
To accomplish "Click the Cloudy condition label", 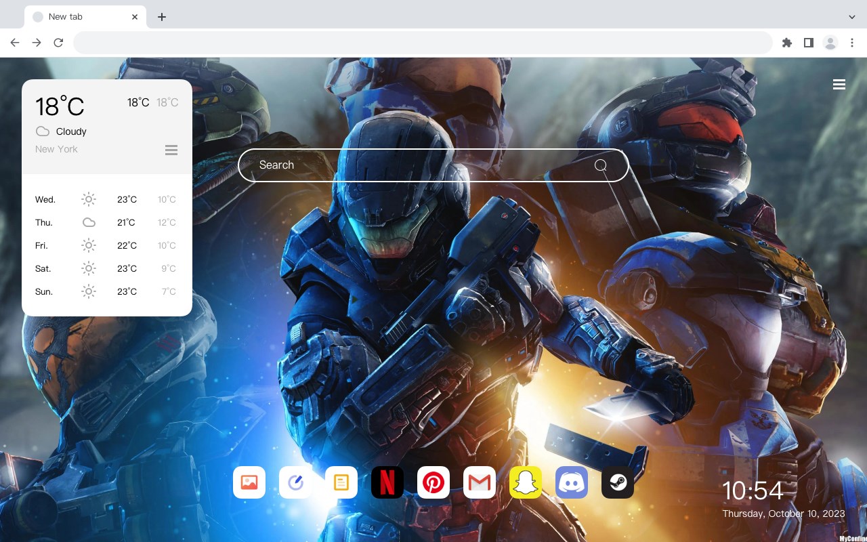I will point(71,131).
